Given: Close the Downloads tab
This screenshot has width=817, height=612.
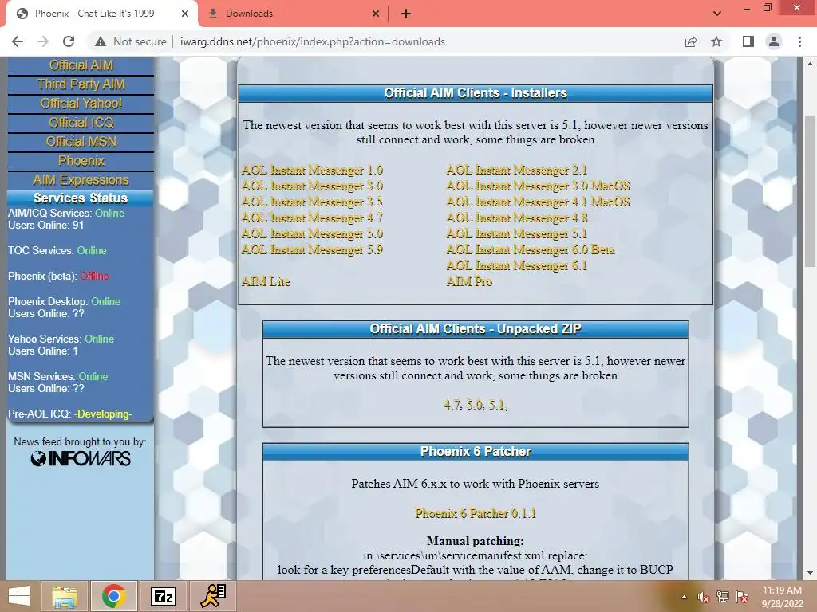Looking at the screenshot, I should (x=376, y=14).
